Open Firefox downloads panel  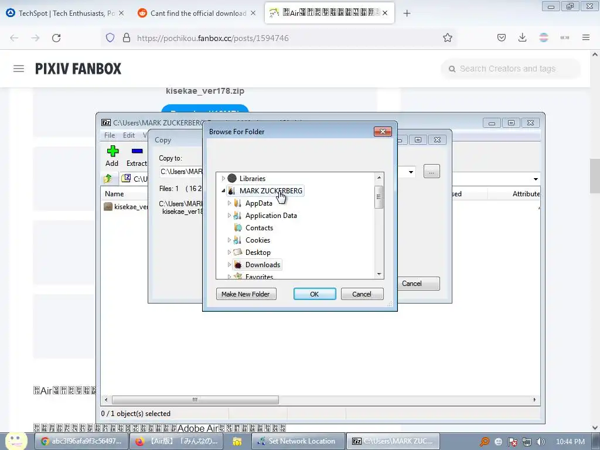coord(522,37)
